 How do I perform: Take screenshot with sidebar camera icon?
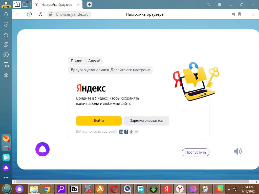click(x=6, y=65)
